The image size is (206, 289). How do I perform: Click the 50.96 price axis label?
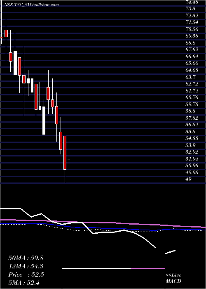[192, 166]
